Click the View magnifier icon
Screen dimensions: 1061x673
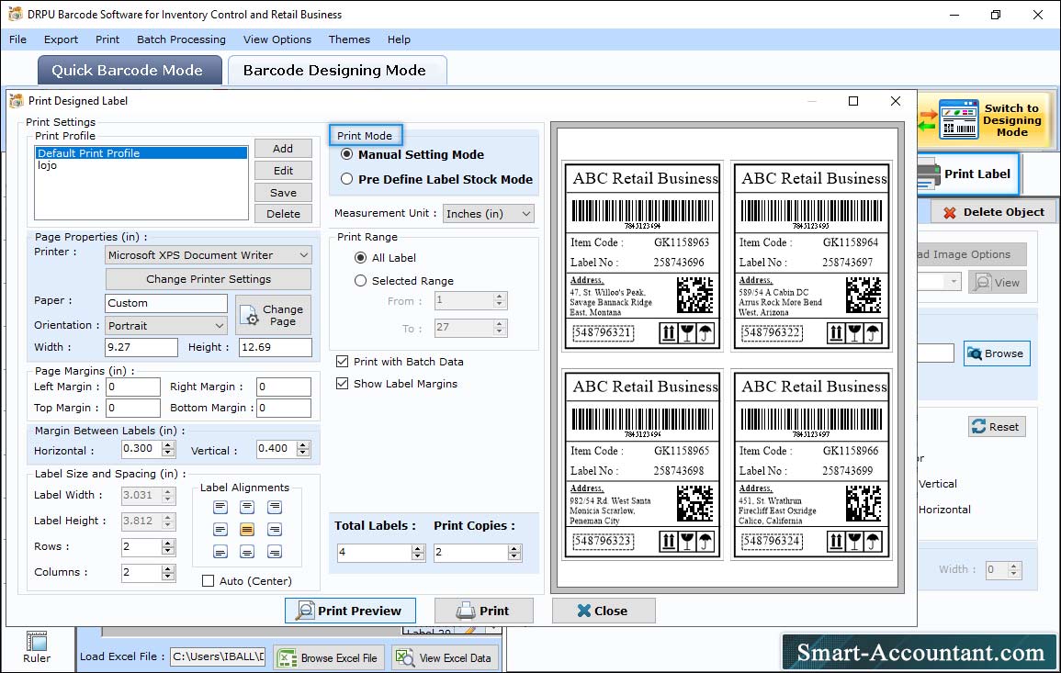(x=981, y=283)
